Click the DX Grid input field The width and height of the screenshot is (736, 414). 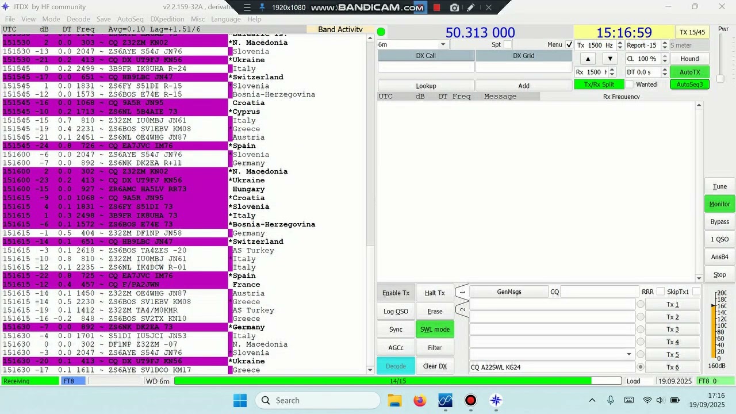click(524, 67)
